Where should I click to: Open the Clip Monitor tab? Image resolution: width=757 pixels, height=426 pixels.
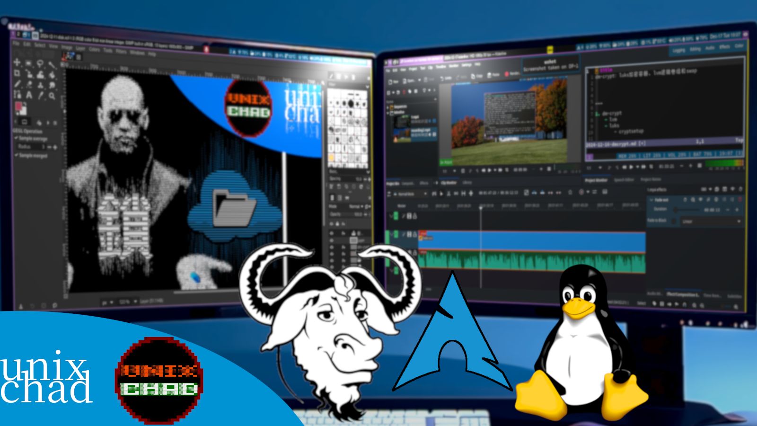[x=449, y=183]
